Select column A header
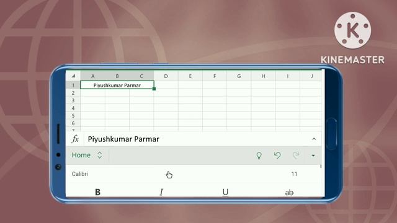Image resolution: width=397 pixels, height=223 pixels. point(93,76)
